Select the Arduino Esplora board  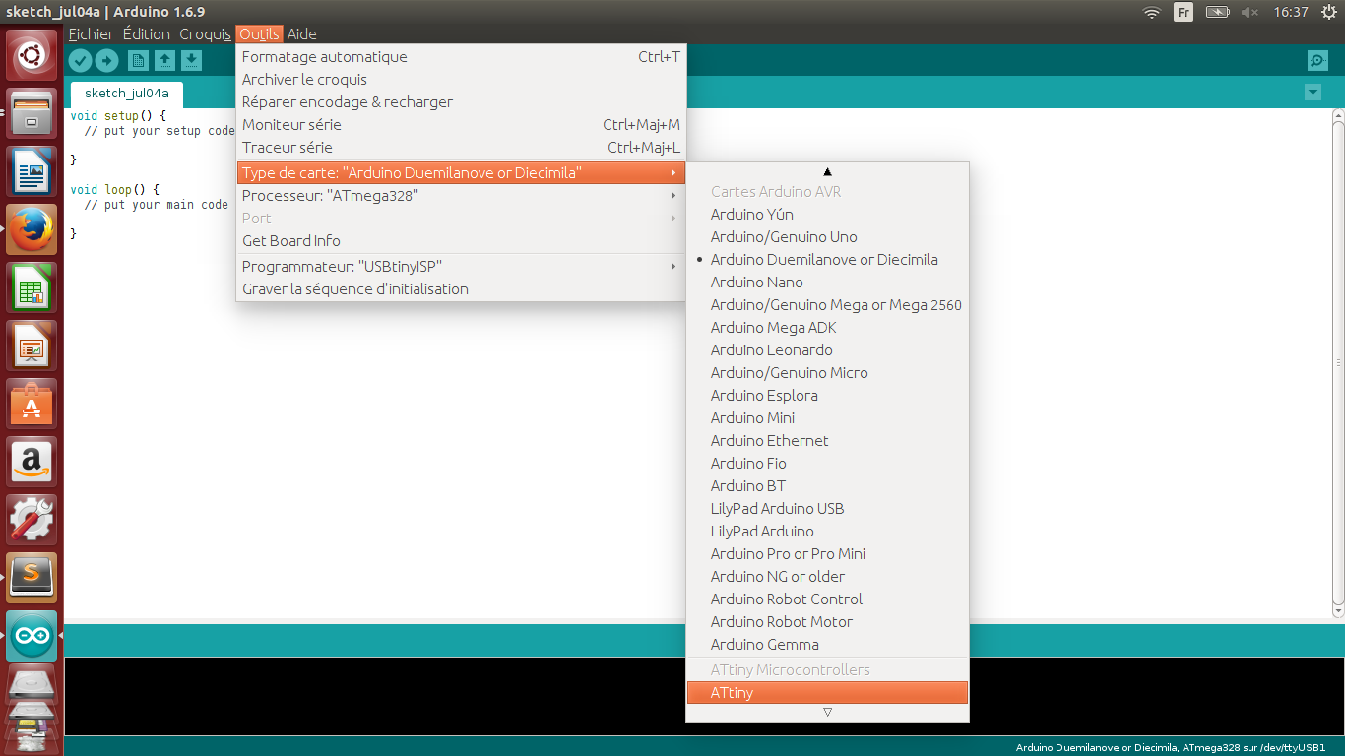click(x=827, y=396)
